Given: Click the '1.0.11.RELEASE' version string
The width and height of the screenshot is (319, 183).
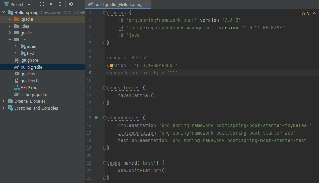Looking at the screenshot, I should coord(263,28).
